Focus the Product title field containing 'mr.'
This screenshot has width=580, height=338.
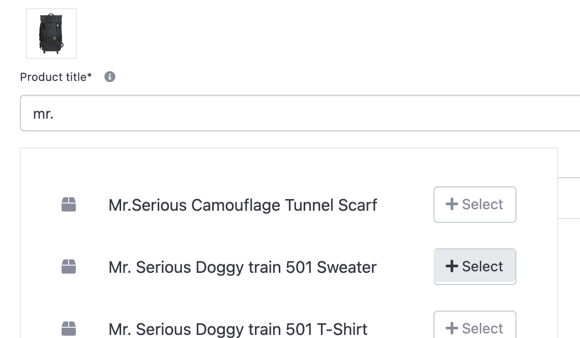300,113
